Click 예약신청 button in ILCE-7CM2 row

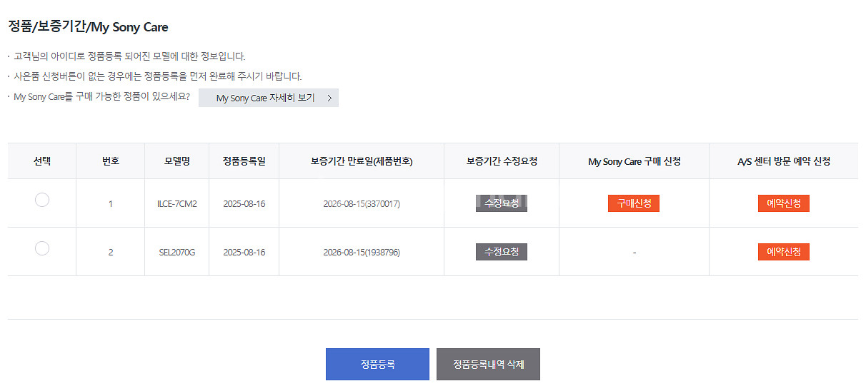tap(784, 203)
